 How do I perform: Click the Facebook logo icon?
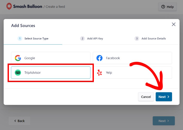pyautogui.click(x=99, y=58)
